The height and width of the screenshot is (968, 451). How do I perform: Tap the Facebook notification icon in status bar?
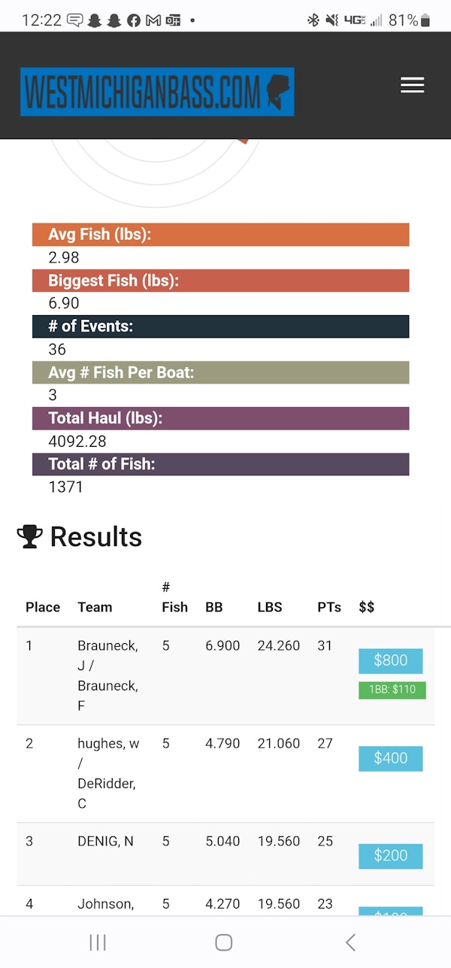click(134, 20)
